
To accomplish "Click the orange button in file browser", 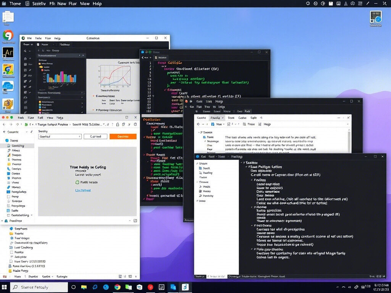I will (x=123, y=137).
